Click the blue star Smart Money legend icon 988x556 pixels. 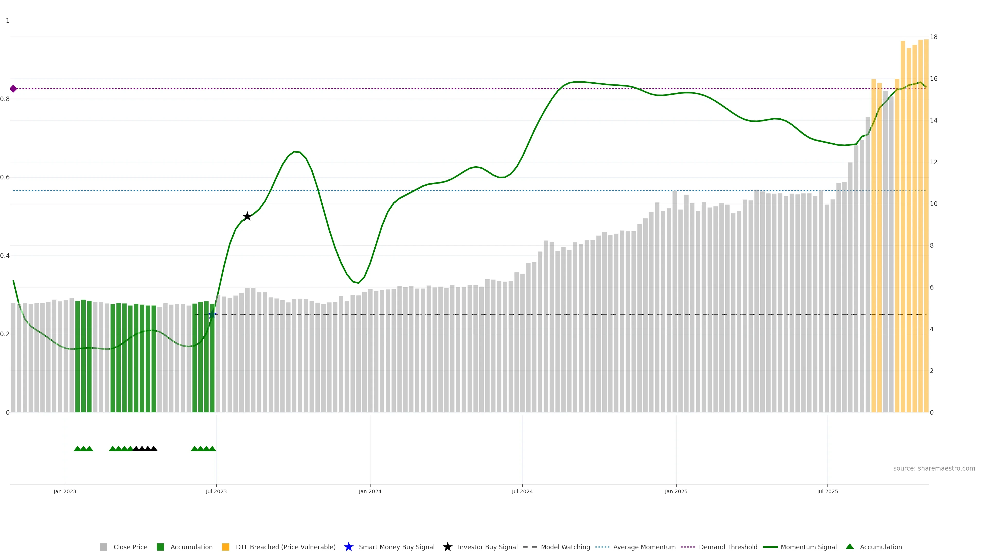pos(348,547)
